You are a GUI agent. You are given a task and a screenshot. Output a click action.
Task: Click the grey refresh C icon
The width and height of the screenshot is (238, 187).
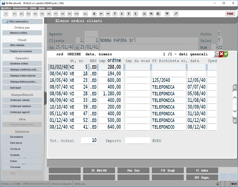pyautogui.click(x=217, y=54)
